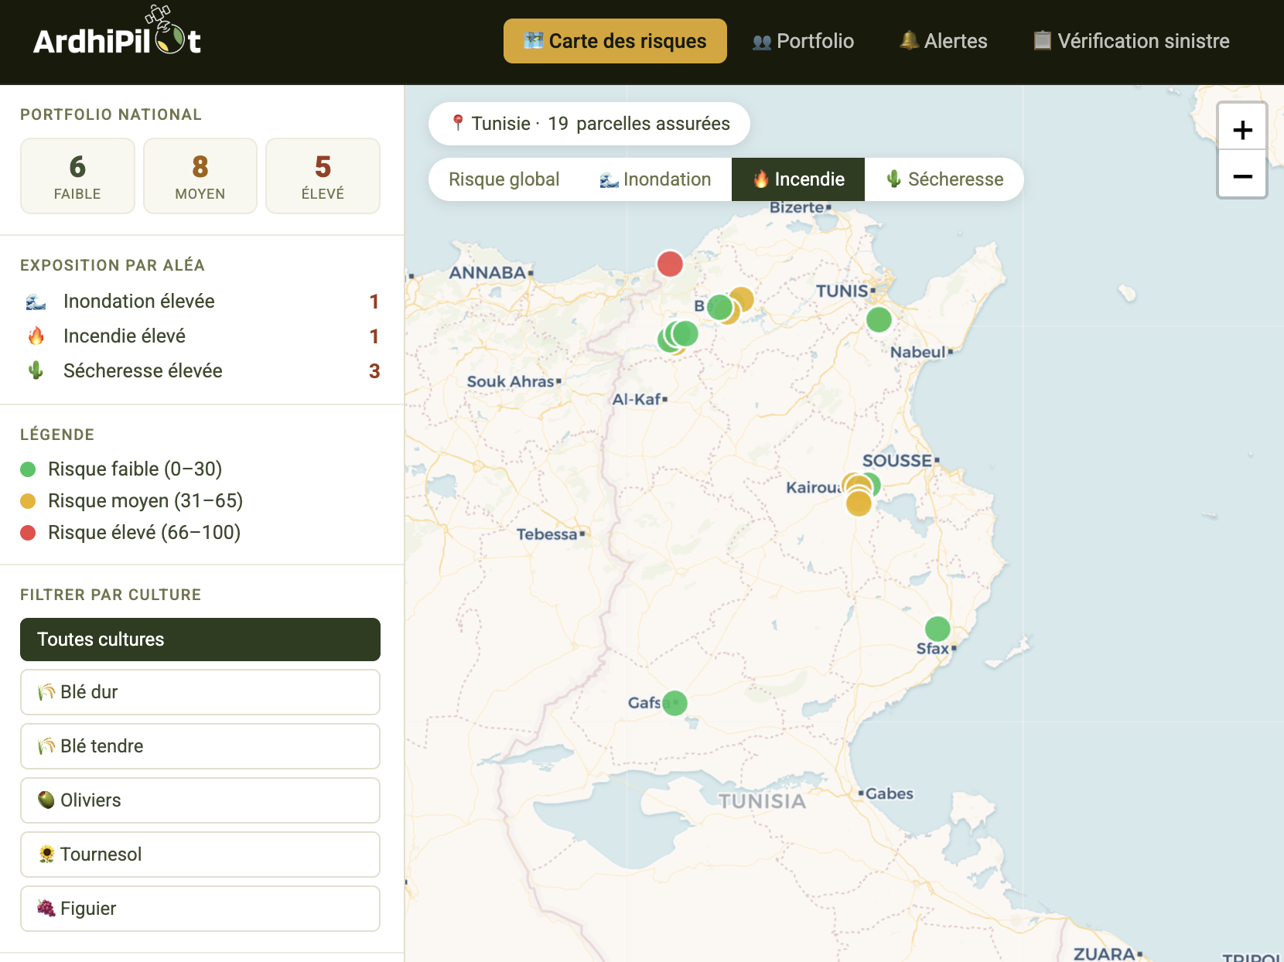
Task: Filter parcels by Blé dur
Action: pos(200,692)
